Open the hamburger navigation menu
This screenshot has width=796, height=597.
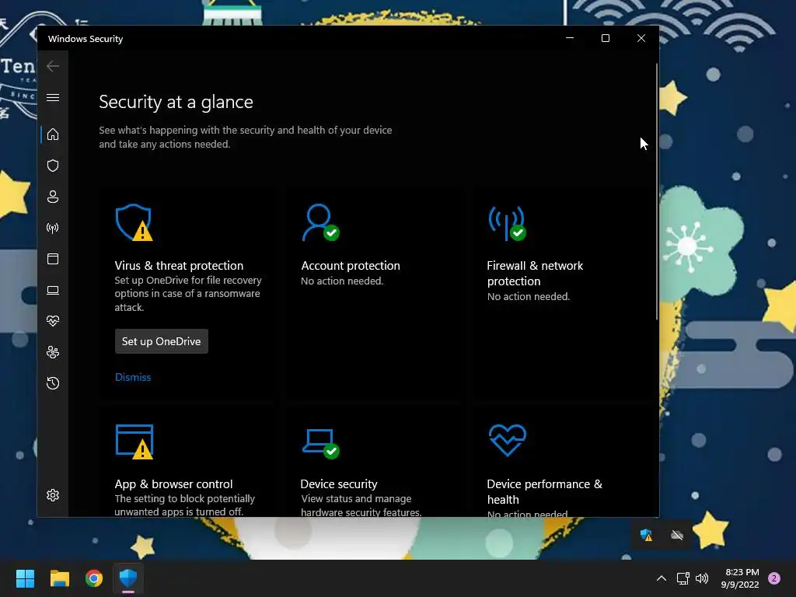(53, 97)
